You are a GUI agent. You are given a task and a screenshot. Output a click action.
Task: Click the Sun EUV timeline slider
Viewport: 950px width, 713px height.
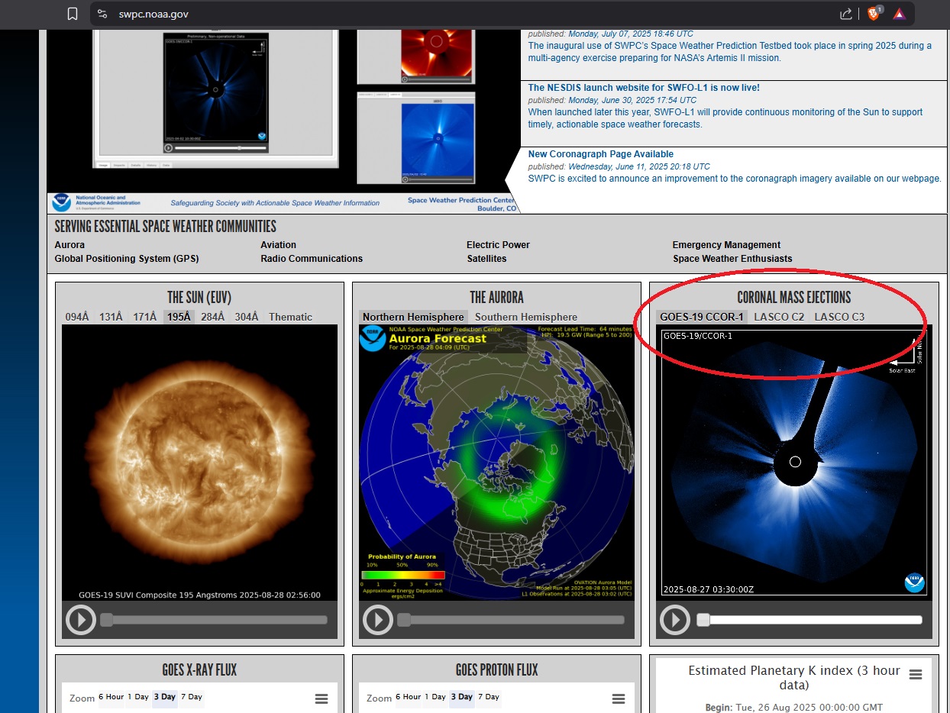tap(214, 620)
